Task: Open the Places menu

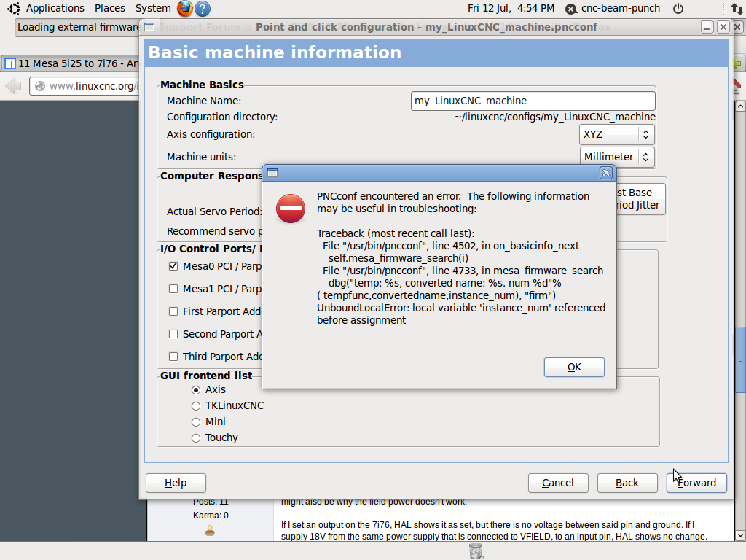Action: point(110,8)
